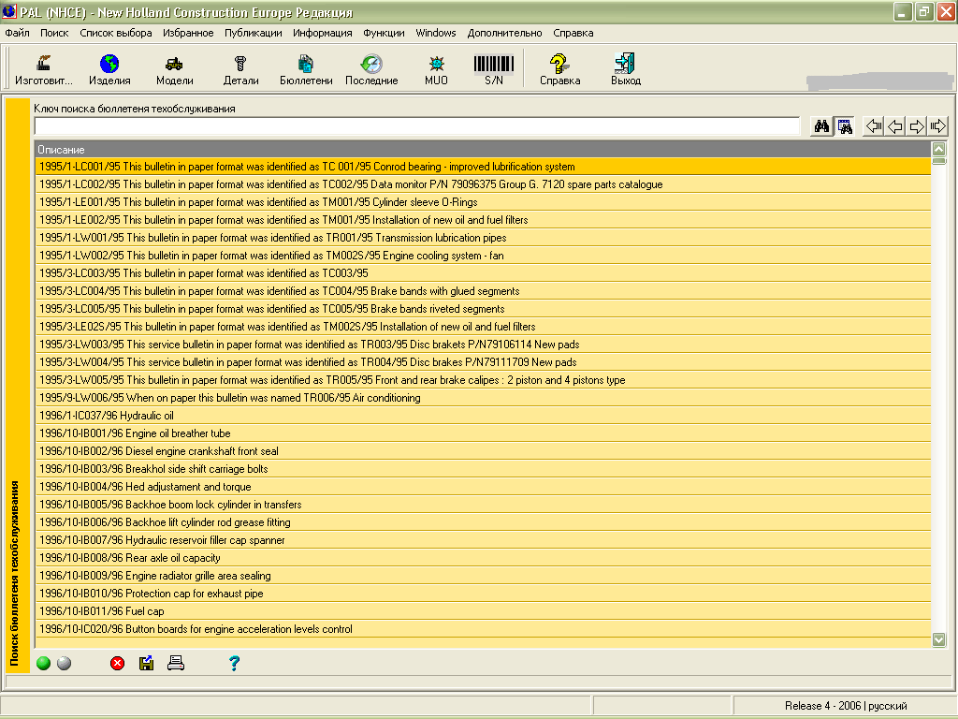Open the S/N barcode icon
The image size is (958, 719).
point(493,69)
